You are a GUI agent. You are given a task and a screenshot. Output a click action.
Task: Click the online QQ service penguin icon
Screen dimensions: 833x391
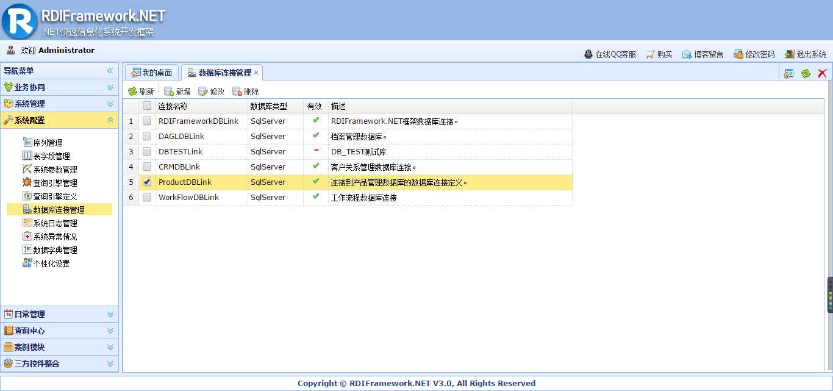[588, 54]
